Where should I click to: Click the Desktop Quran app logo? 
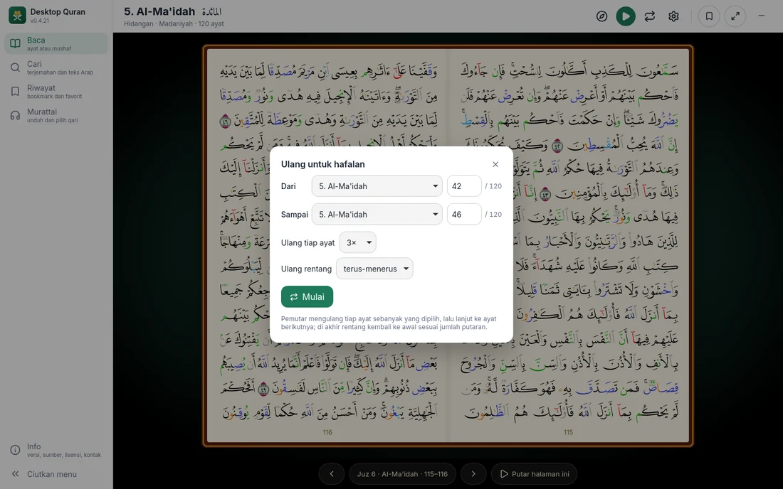[x=18, y=16]
